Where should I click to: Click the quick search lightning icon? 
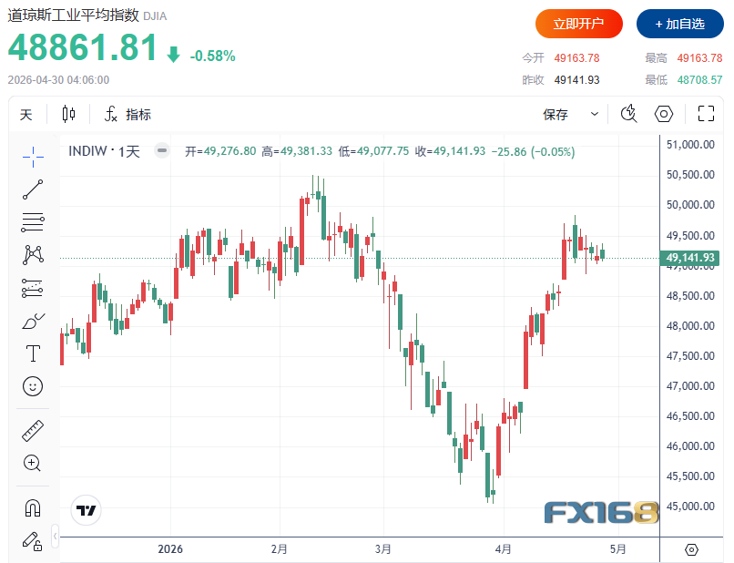628,114
